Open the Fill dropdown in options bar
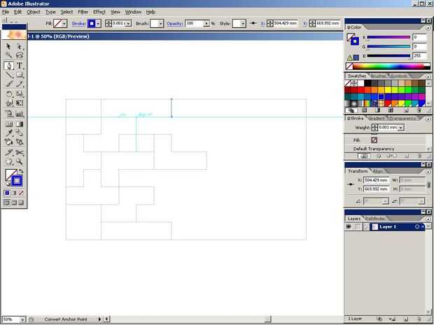The image size is (434, 325). pyautogui.click(x=64, y=24)
